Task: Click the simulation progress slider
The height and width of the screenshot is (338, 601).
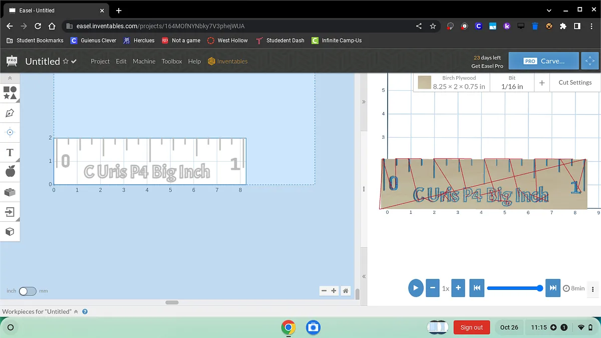Action: [513, 288]
